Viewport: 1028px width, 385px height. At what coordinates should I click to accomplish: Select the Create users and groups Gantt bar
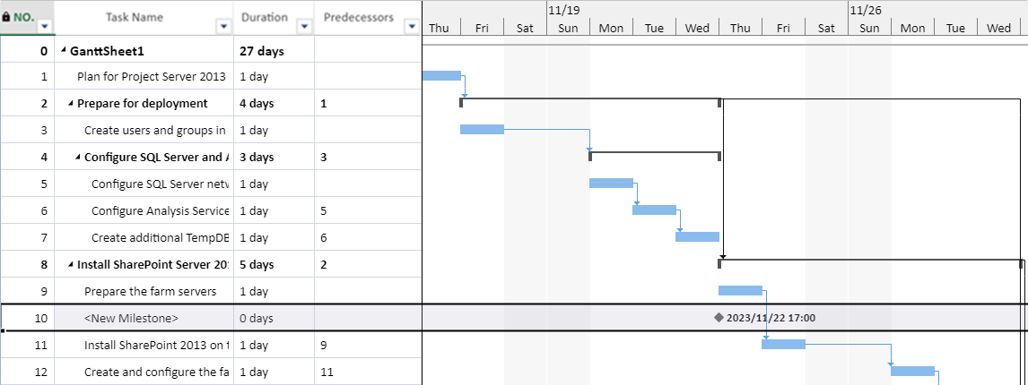482,129
